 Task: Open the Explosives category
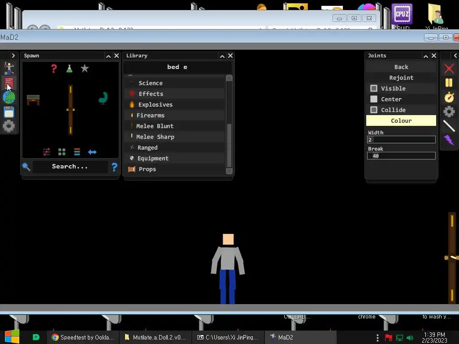pyautogui.click(x=175, y=105)
